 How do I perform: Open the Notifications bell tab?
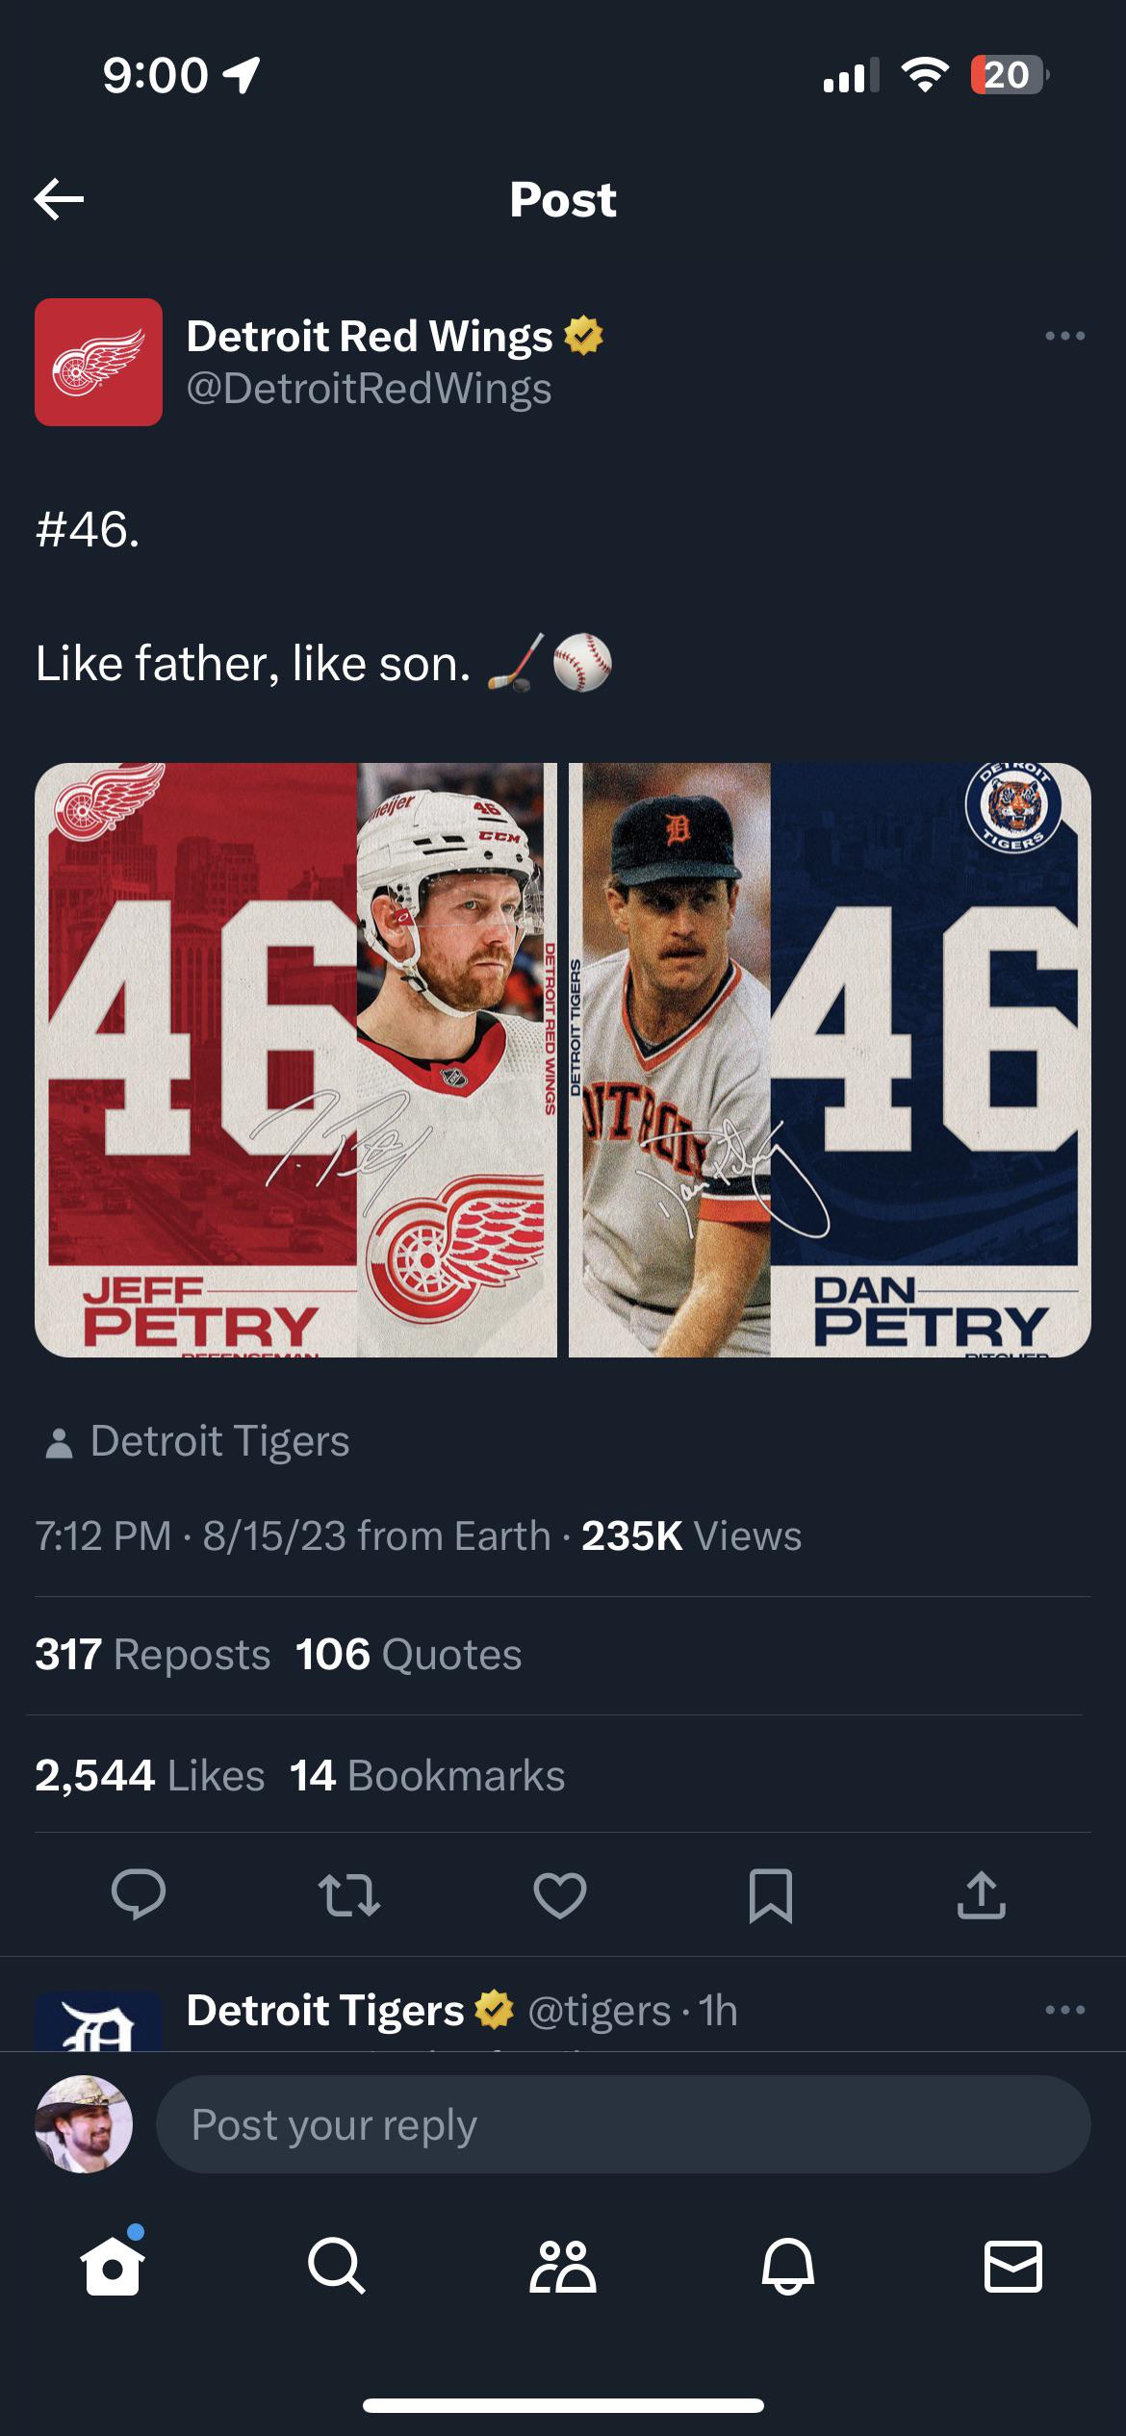(x=788, y=2266)
